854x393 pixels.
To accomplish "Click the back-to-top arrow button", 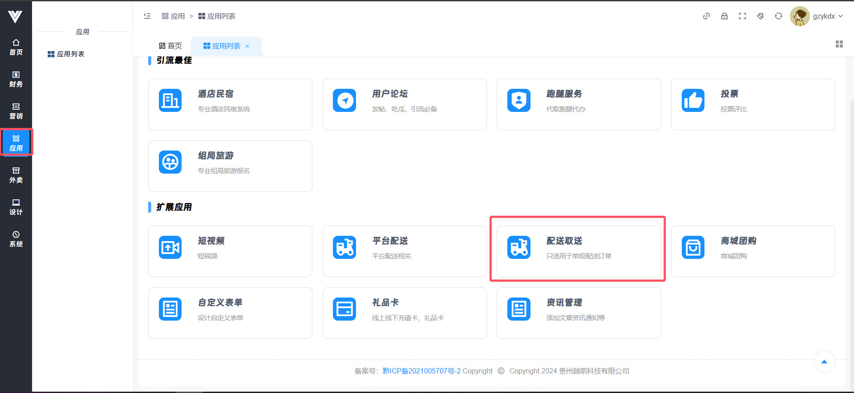I will click(x=824, y=362).
